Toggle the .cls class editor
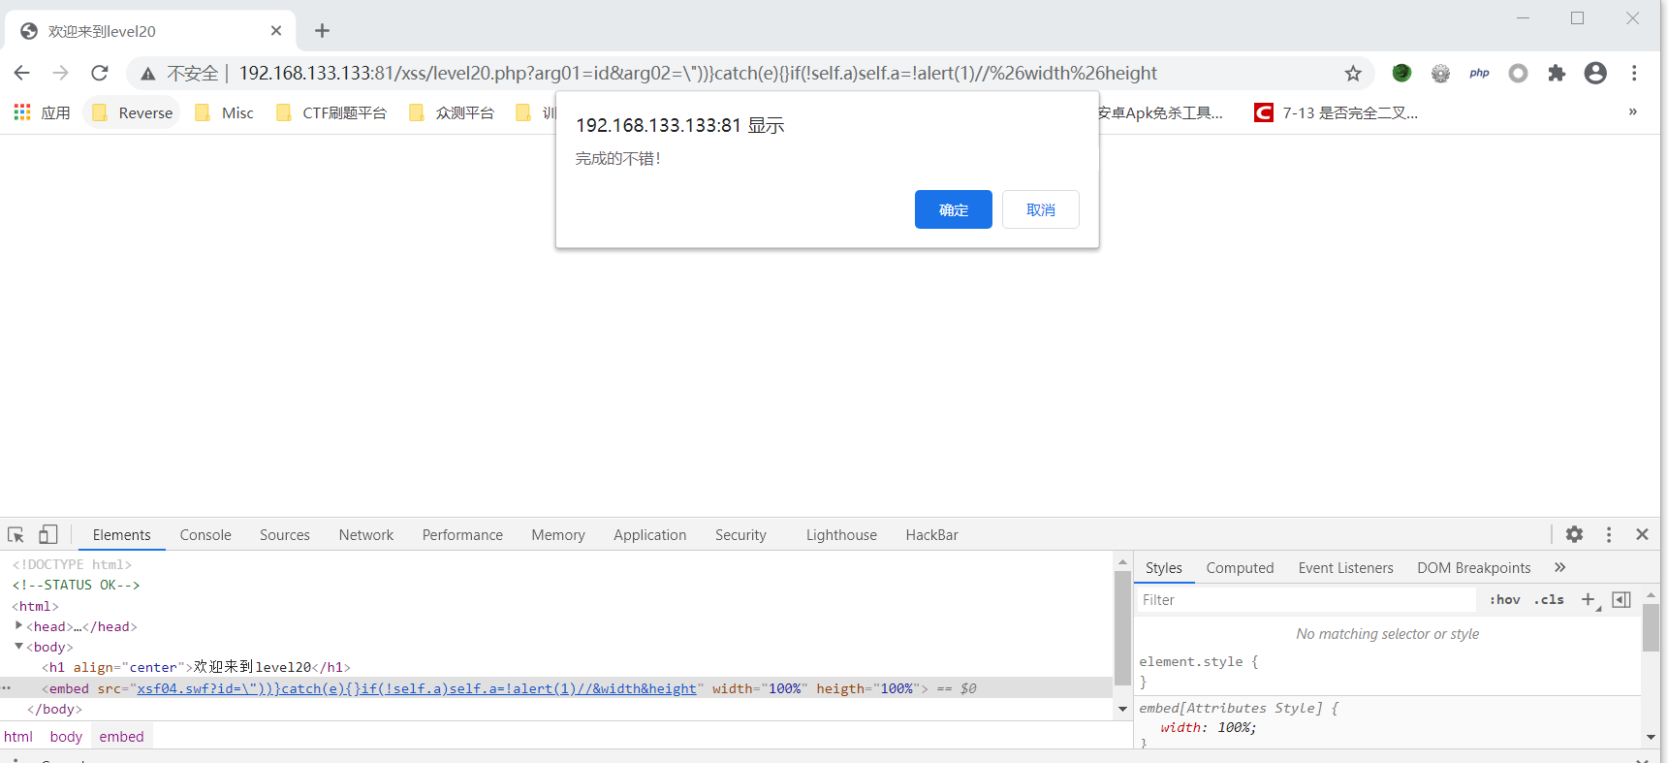This screenshot has height=763, width=1668. (1549, 600)
